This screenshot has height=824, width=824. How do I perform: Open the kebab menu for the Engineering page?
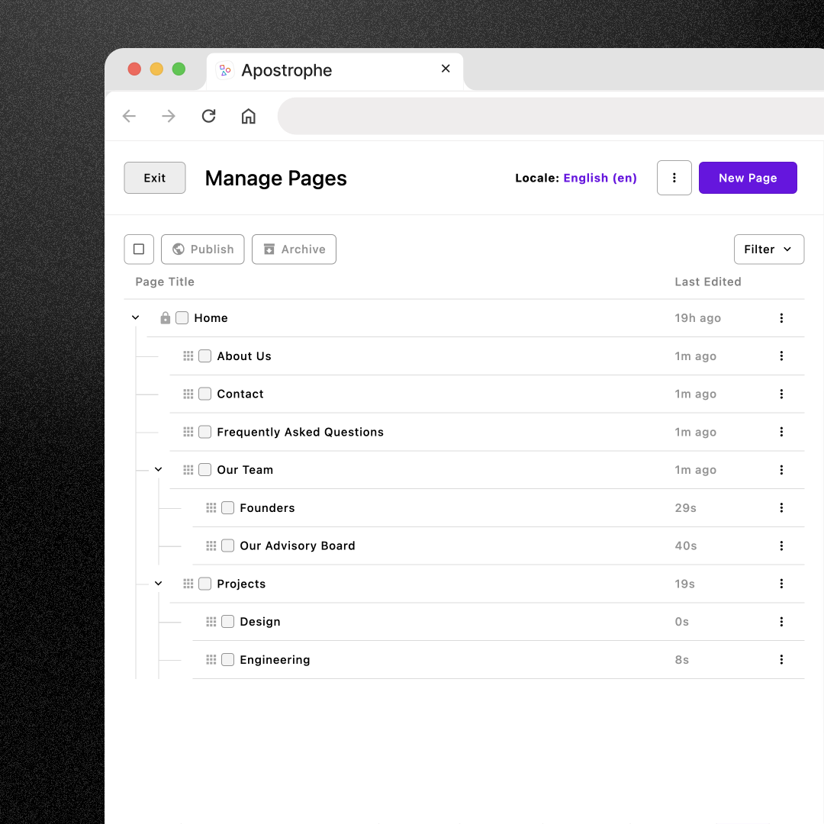(x=781, y=659)
